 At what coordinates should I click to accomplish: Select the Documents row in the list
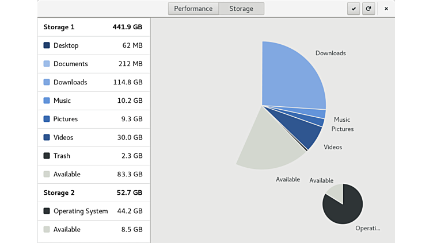coord(93,64)
